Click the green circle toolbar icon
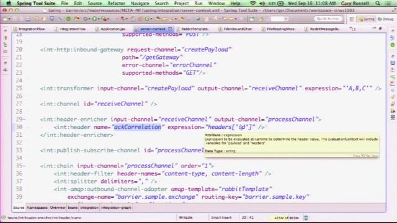397x223 pixels. pyautogui.click(x=68, y=19)
